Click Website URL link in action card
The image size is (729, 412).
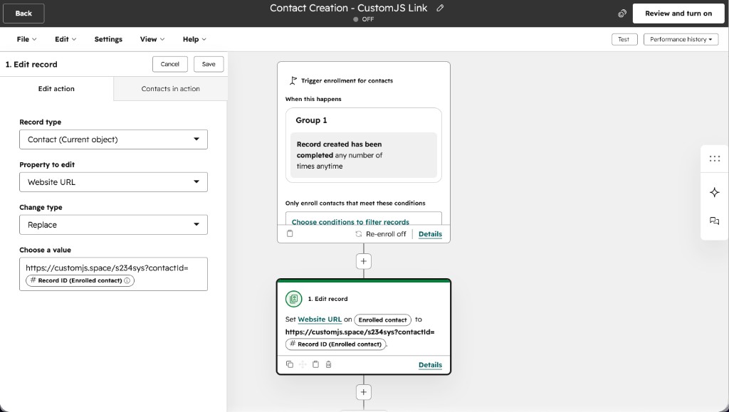pyautogui.click(x=320, y=319)
